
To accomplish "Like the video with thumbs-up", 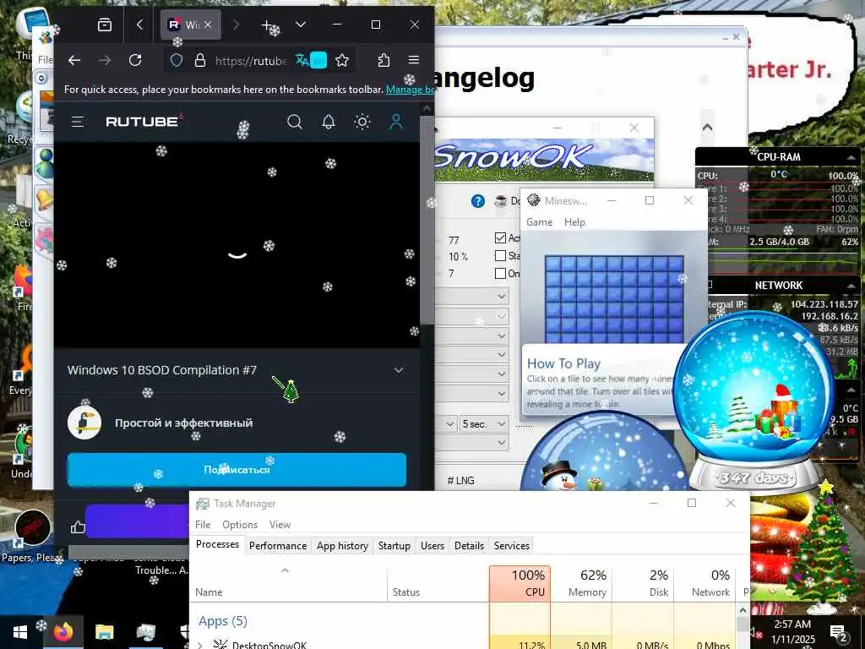I will coord(78,527).
